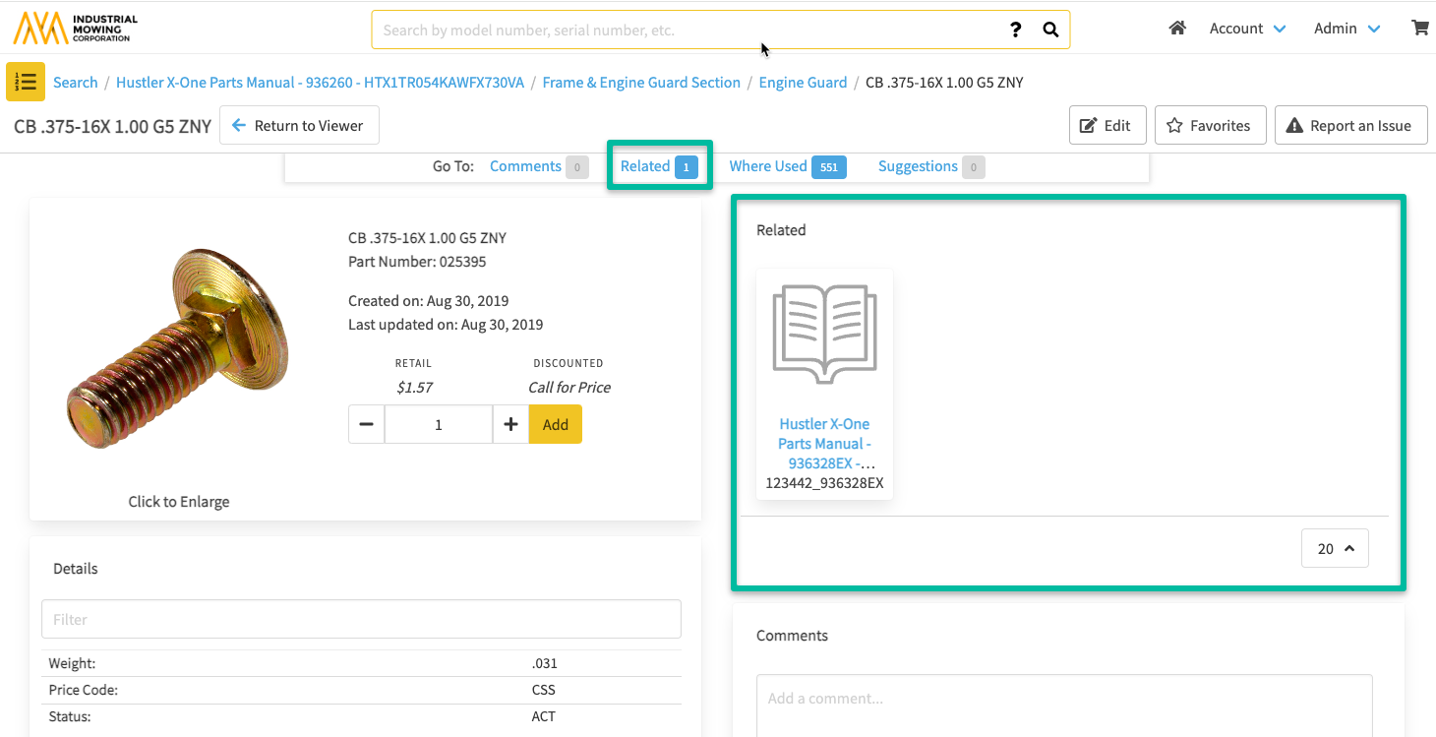Jump to Comments section link
Image resolution: width=1436 pixels, height=737 pixels.
pyautogui.click(x=525, y=166)
